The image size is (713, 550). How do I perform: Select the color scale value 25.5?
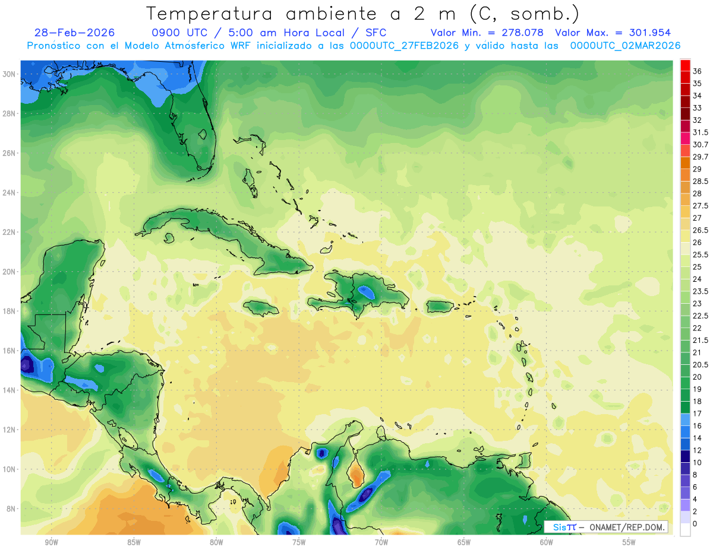pyautogui.click(x=701, y=255)
